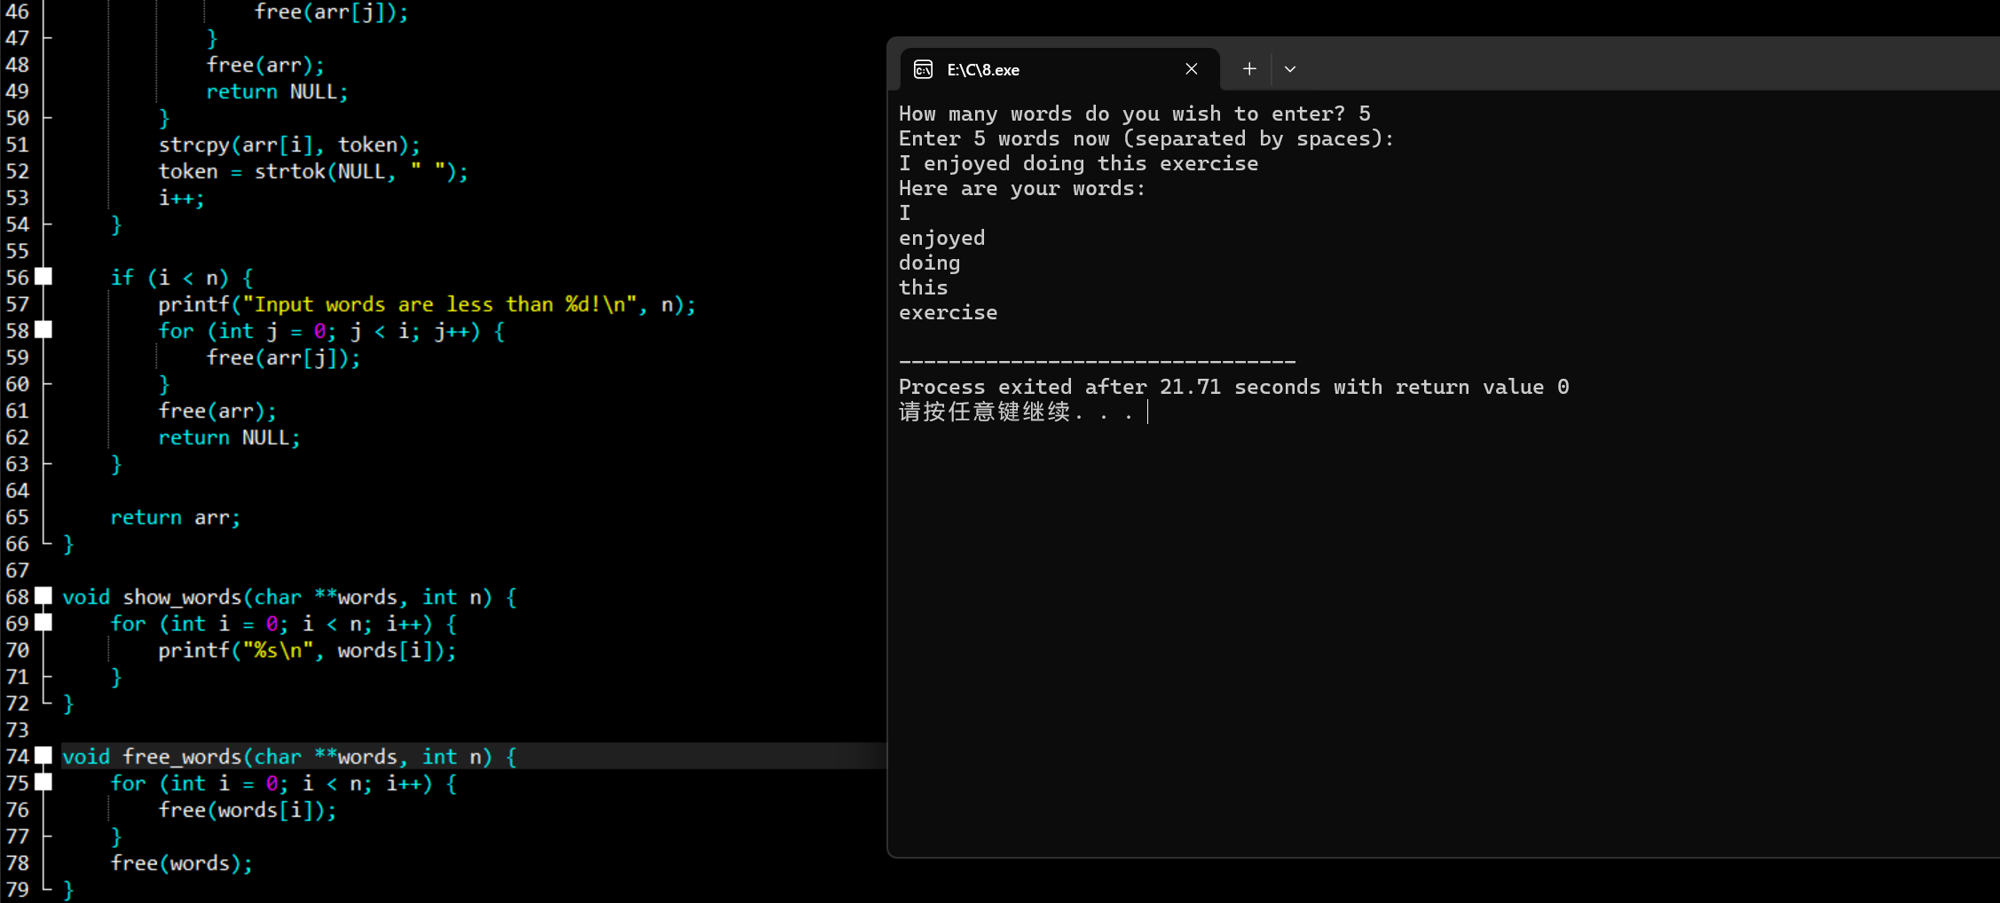
Task: Click the console icon on the terminal tab
Action: tap(923, 69)
